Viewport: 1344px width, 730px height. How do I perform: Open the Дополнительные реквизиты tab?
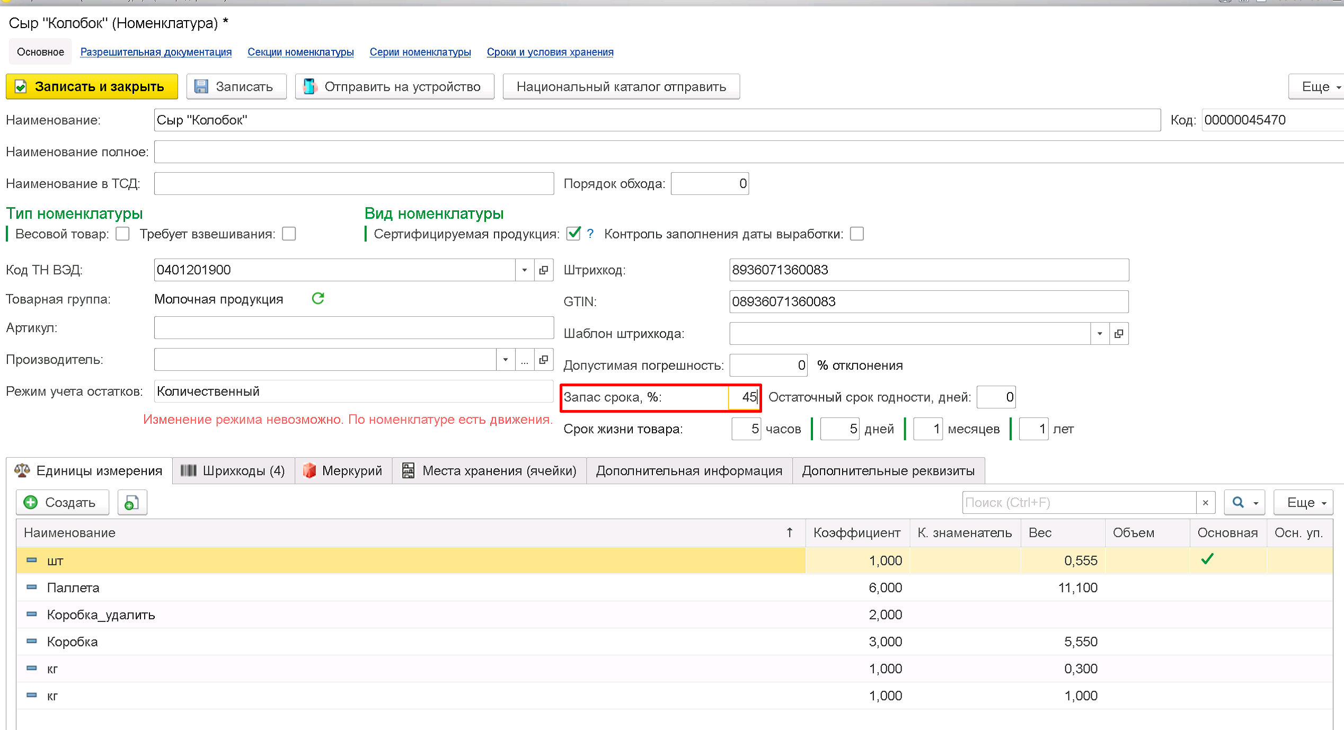coord(888,470)
